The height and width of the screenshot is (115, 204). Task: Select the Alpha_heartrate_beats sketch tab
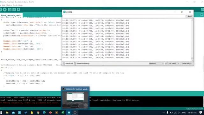click(x=11, y=15)
